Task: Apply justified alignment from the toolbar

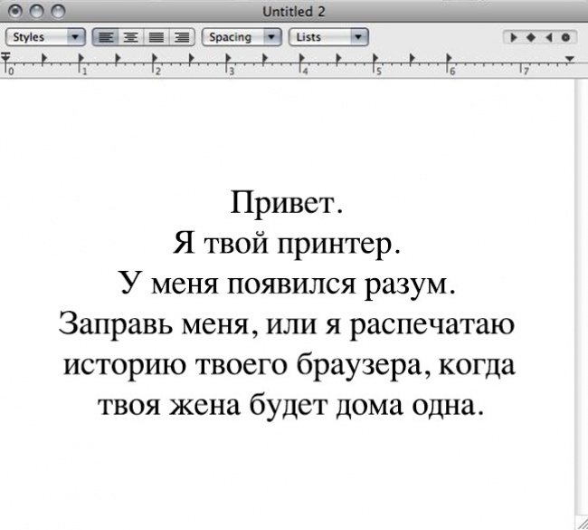Action: coord(155,38)
